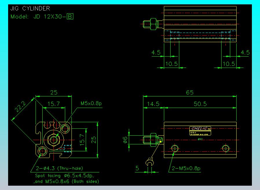The height and width of the screenshot is (190, 260).
Task: Click the 2-ø4.3 Thru-hole note
Action: pos(59,168)
